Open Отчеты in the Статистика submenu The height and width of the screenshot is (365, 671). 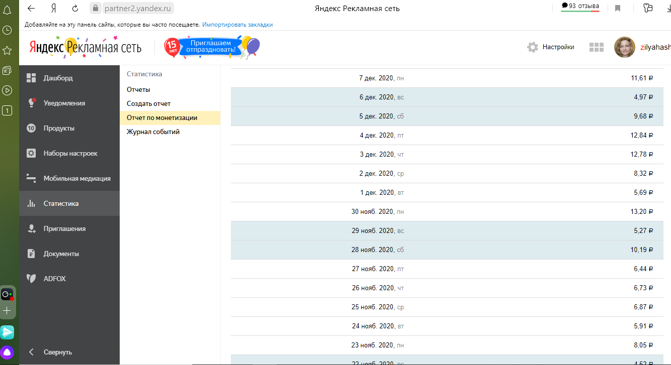[x=138, y=89]
